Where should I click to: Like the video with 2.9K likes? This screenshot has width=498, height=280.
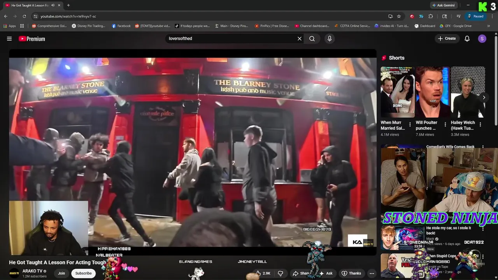(x=263, y=273)
